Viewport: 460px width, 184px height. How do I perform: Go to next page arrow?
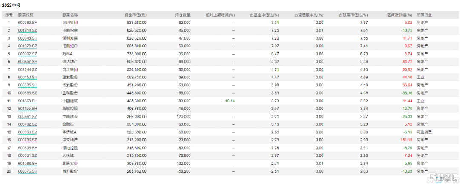[455, 181]
